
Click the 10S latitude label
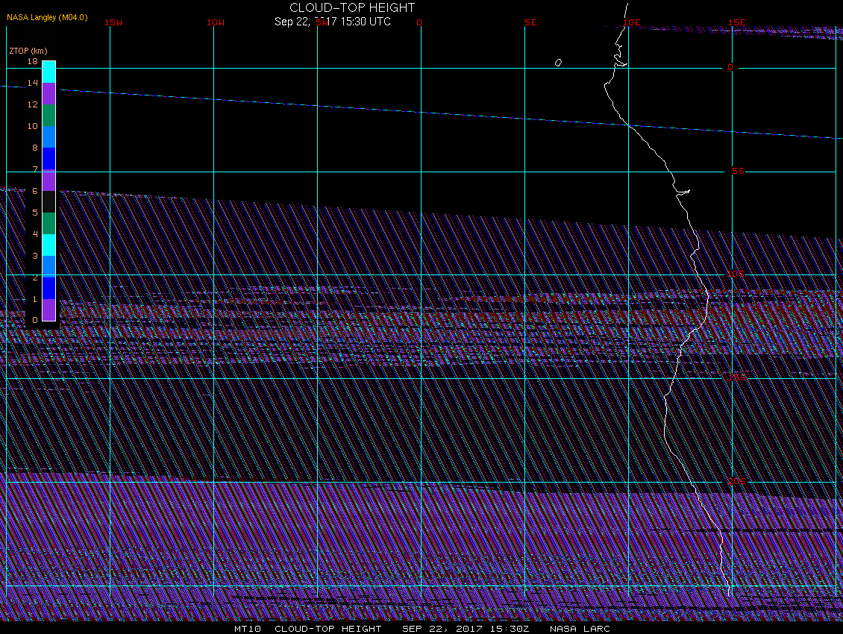tap(736, 274)
